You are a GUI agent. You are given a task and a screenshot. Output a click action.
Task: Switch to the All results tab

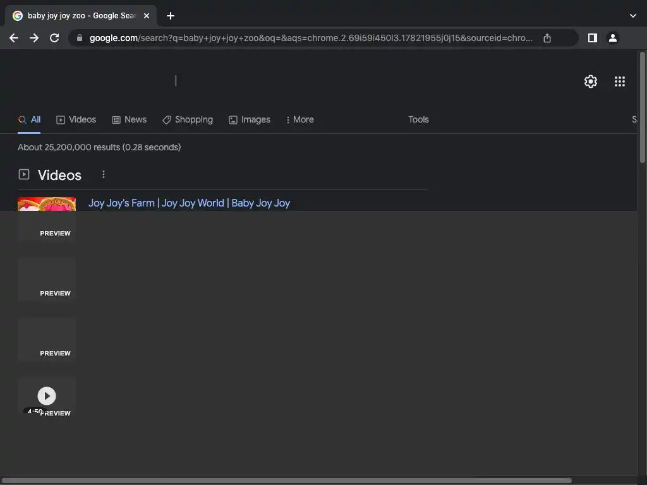pos(29,119)
